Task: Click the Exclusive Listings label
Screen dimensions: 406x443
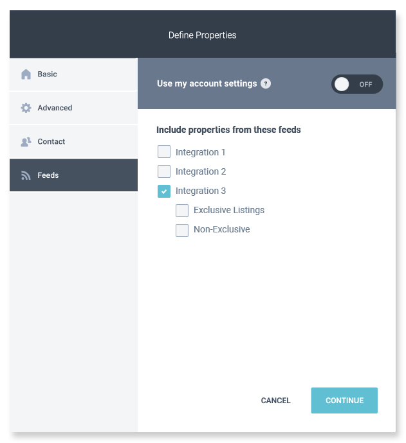Action: [229, 210]
